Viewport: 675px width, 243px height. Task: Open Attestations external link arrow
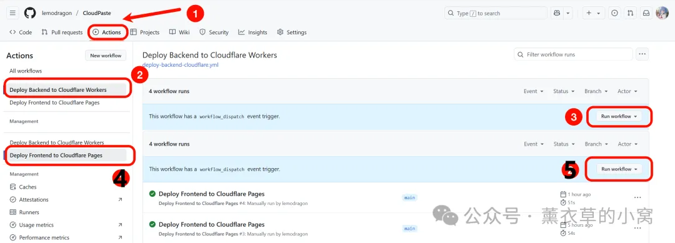[120, 199]
